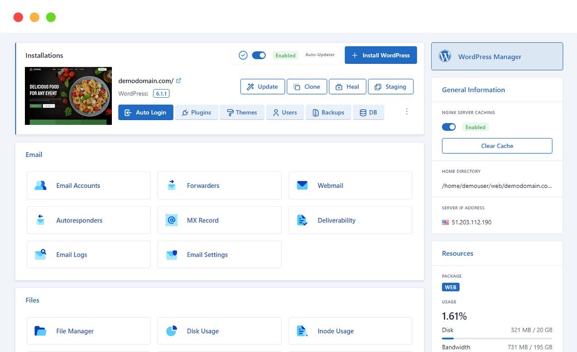Image resolution: width=577 pixels, height=352 pixels.
Task: Open the Staging option for demodomain.com
Action: pyautogui.click(x=390, y=87)
